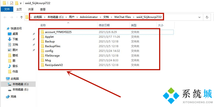This screenshot has height=107, width=214.
Task: Refresh the current folder view
Action: (x=207, y=17)
